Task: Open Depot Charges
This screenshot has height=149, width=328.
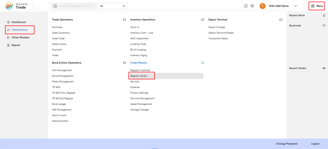Action: pyautogui.click(x=217, y=27)
